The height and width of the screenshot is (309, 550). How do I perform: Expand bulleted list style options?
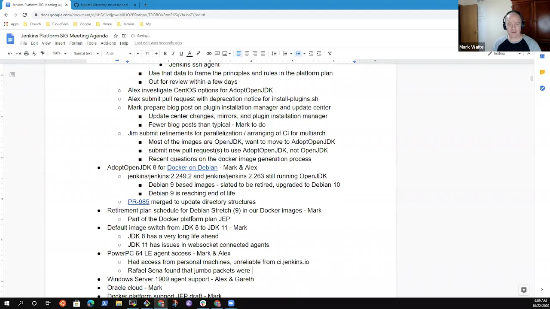click(305, 54)
